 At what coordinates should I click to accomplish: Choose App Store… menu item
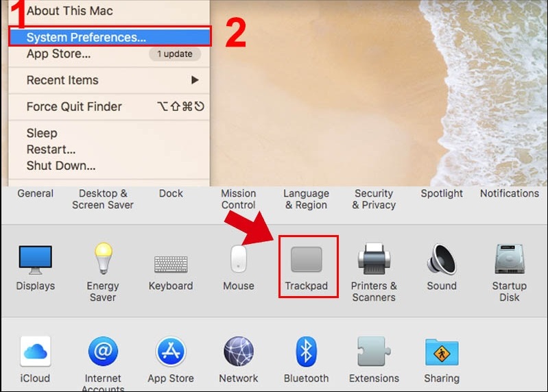[x=109, y=53]
